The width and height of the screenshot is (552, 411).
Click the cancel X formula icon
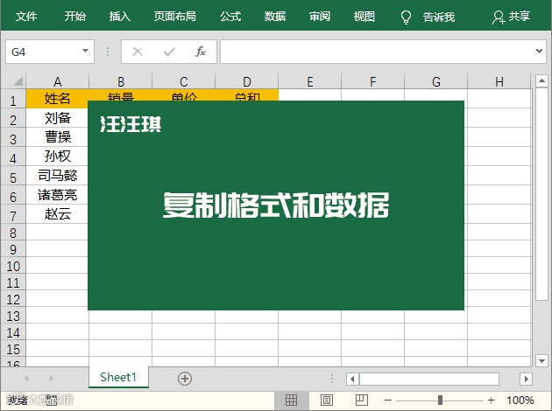(x=138, y=52)
